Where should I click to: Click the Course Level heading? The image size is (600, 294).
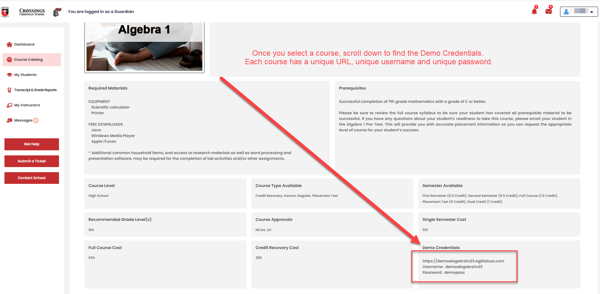101,185
